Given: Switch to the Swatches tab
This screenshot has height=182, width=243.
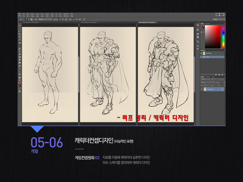Looking at the screenshot, I should (x=208, y=24).
